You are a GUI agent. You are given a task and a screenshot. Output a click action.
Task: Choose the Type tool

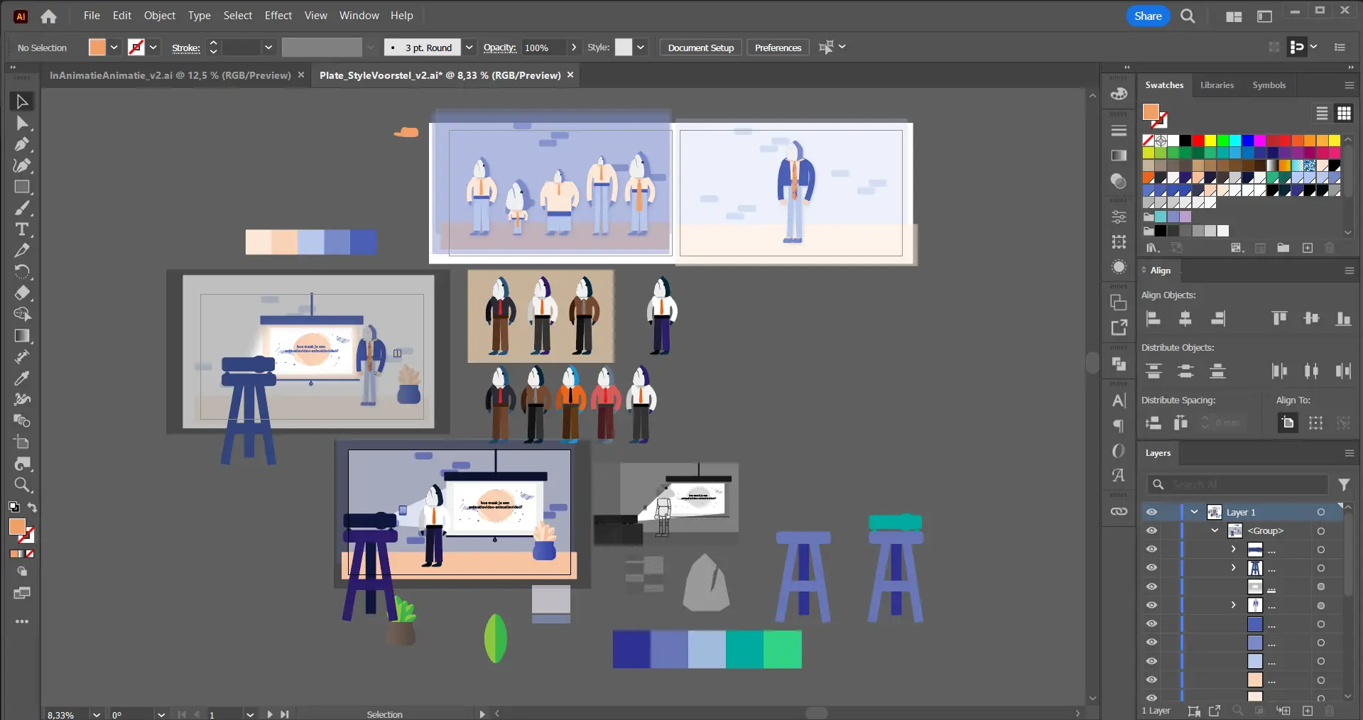pyautogui.click(x=22, y=229)
